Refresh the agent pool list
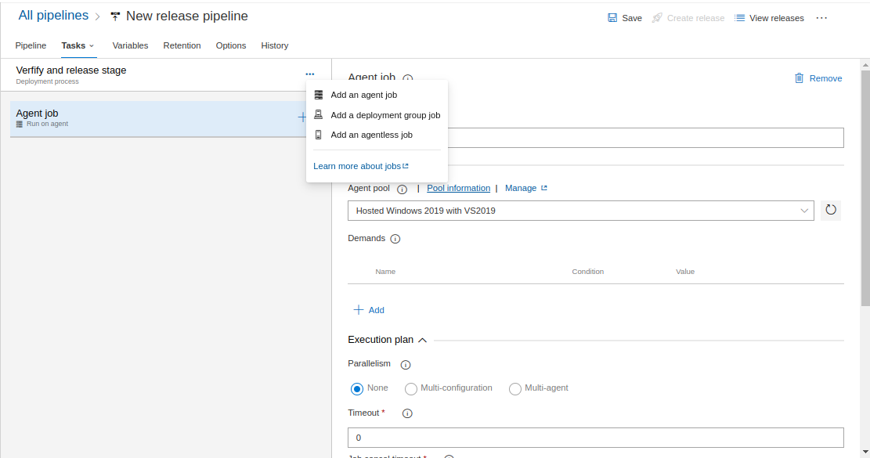Viewport: 870px width, 458px height. [x=831, y=210]
